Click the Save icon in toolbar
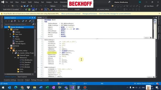The height and width of the screenshot is (90, 161). tap(25, 6)
